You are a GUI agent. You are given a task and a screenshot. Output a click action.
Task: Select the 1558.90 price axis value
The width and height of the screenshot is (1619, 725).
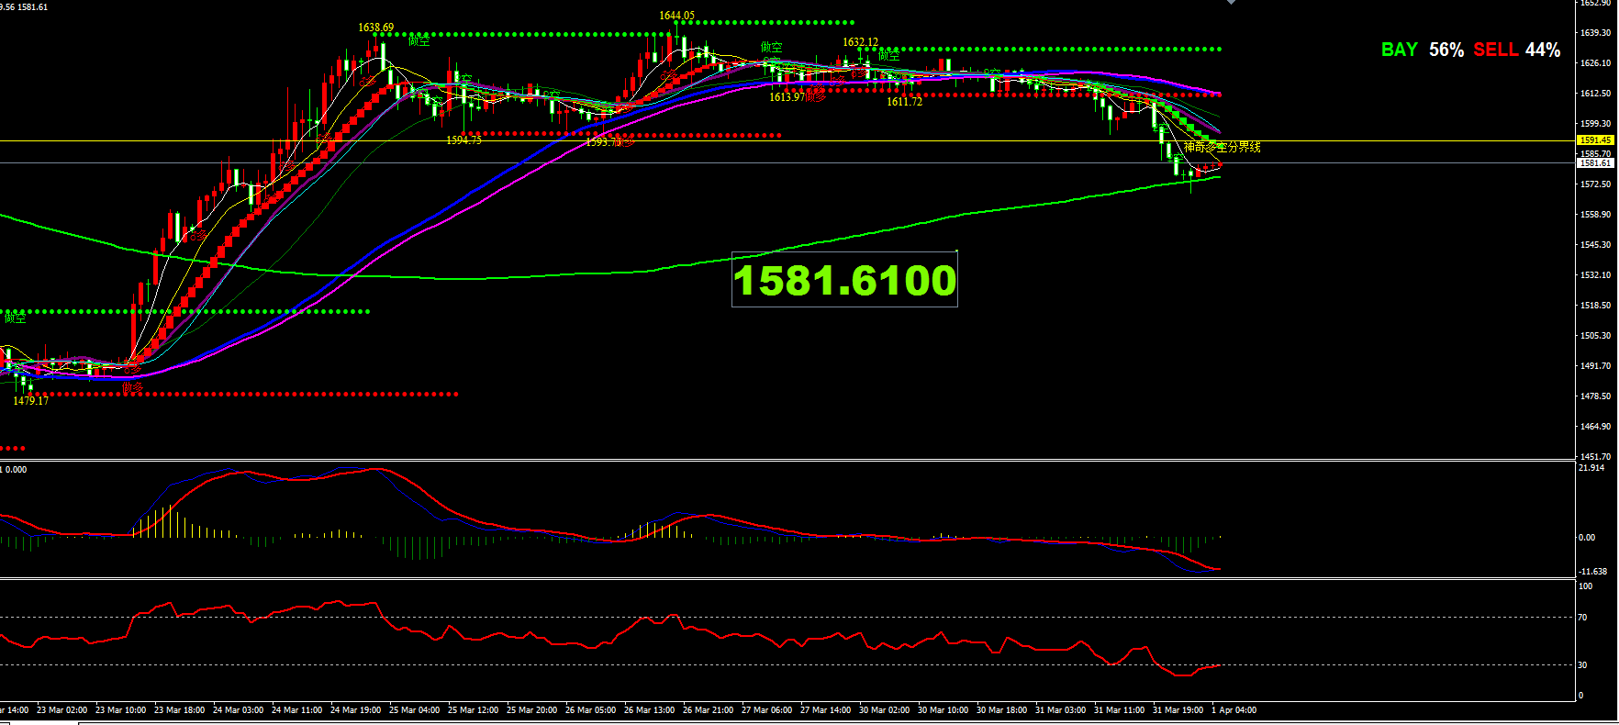pyautogui.click(x=1595, y=215)
